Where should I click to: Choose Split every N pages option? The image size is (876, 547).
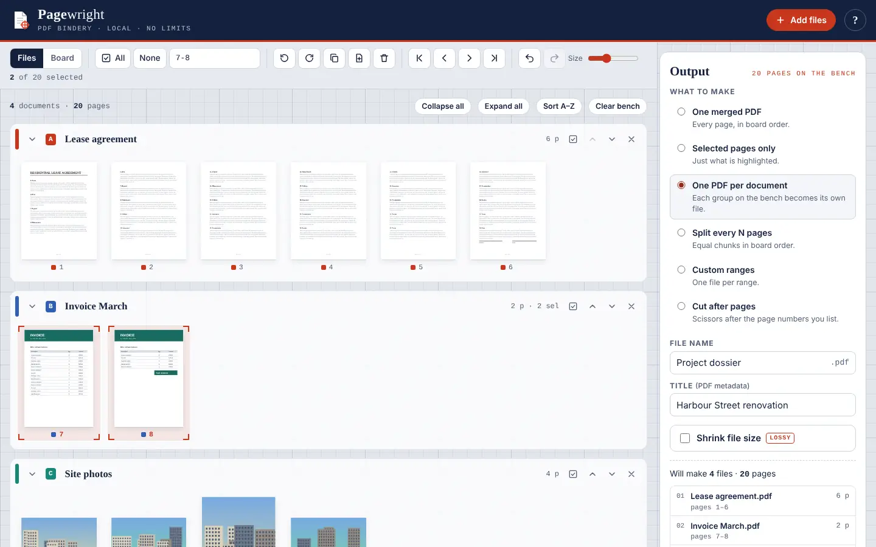(763, 239)
